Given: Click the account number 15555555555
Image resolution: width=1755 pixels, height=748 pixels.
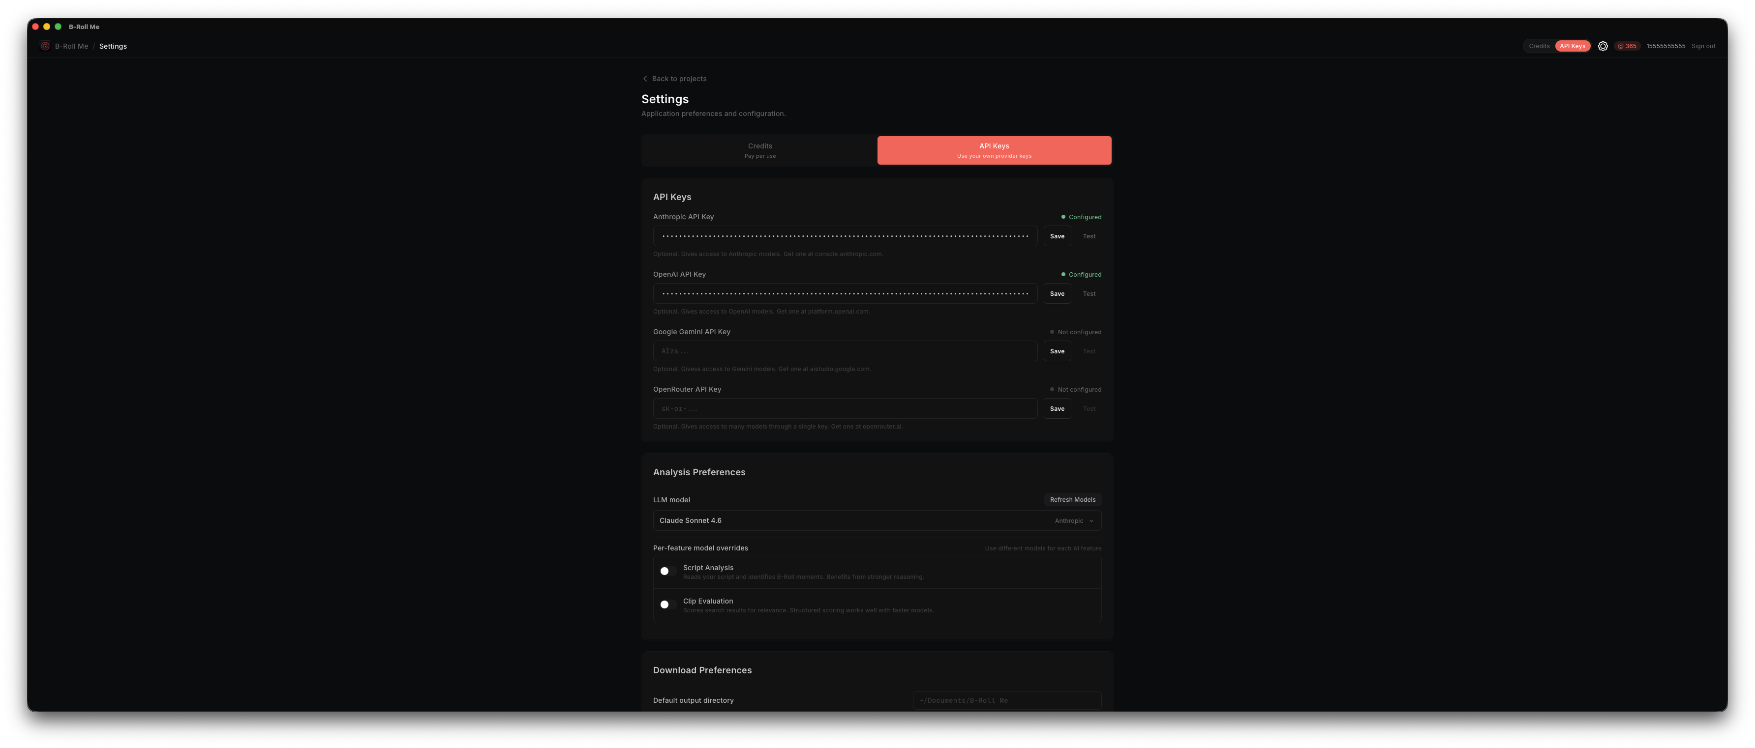Looking at the screenshot, I should coord(1665,46).
